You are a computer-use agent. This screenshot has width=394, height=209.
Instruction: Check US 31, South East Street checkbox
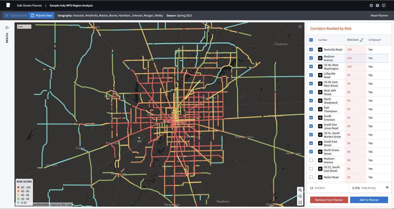[311, 169]
